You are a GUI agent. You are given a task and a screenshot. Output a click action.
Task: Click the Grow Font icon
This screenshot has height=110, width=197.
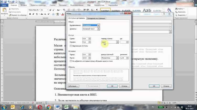pos(50,10)
